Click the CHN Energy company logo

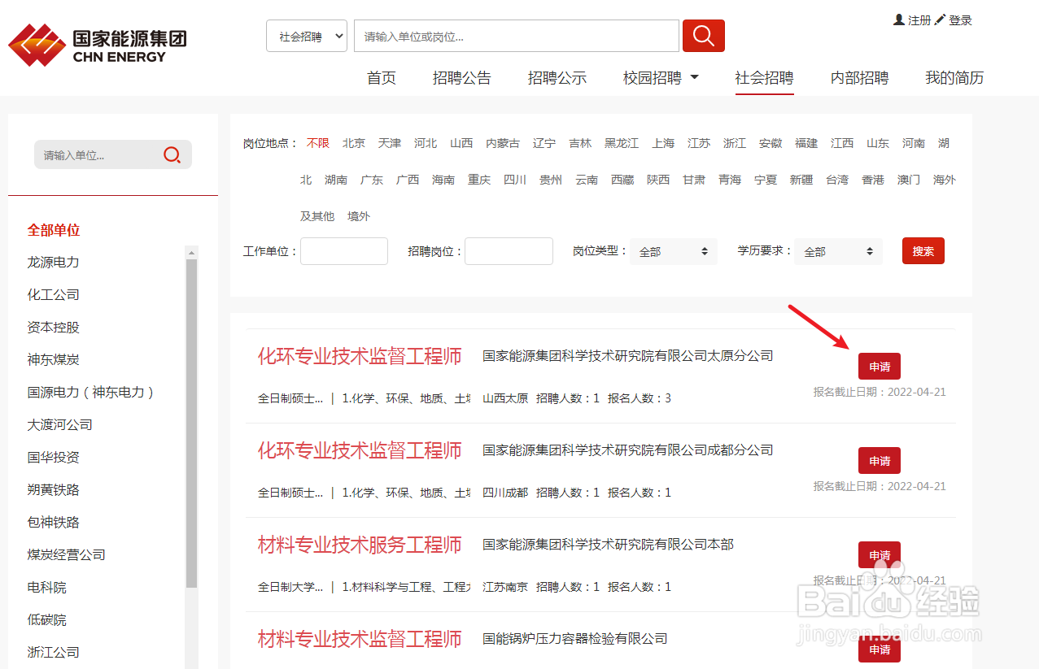click(x=96, y=44)
